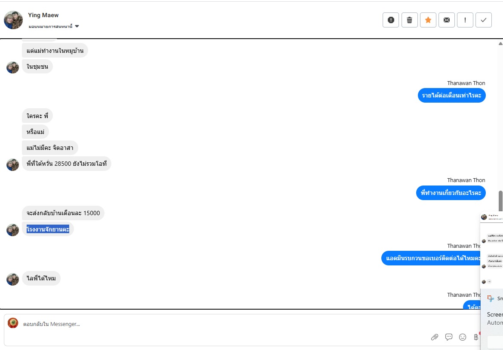Click the orange star follow-up icon
Image resolution: width=503 pixels, height=350 pixels.
[x=428, y=20]
